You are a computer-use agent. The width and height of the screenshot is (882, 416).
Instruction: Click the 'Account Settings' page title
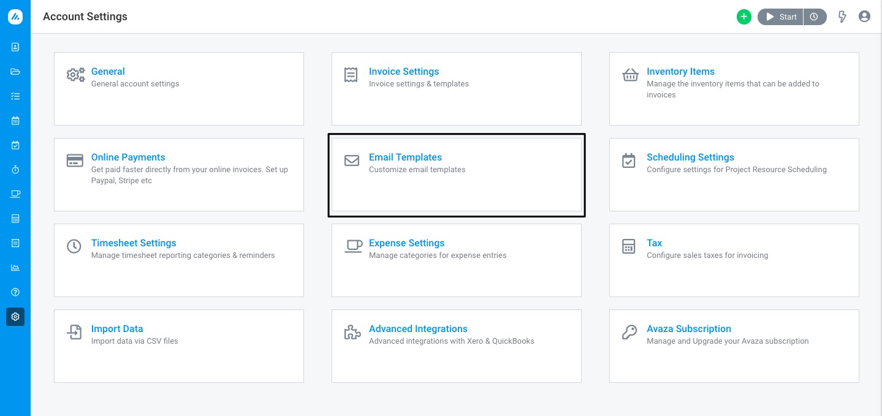coord(85,17)
